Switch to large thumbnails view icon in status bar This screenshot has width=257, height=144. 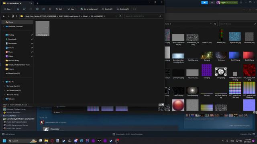163,105
